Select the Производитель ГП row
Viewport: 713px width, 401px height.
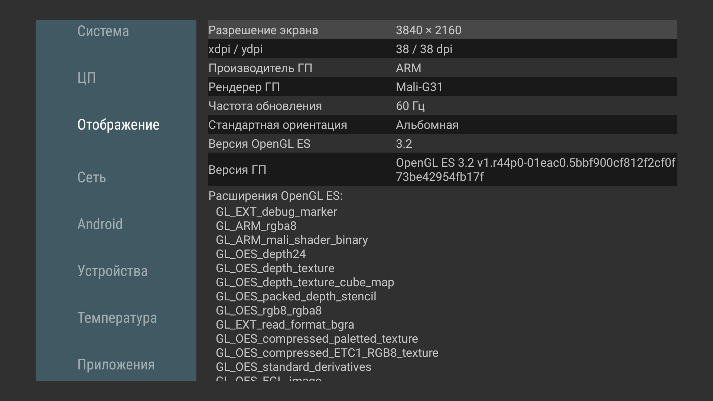442,68
